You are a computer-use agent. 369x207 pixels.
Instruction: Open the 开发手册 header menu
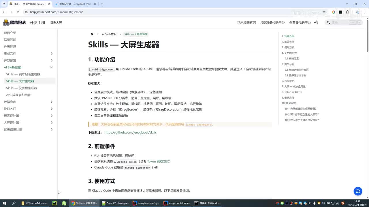click(x=37, y=22)
